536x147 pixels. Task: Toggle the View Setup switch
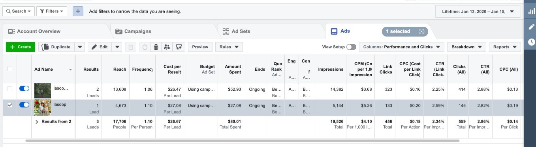click(351, 47)
